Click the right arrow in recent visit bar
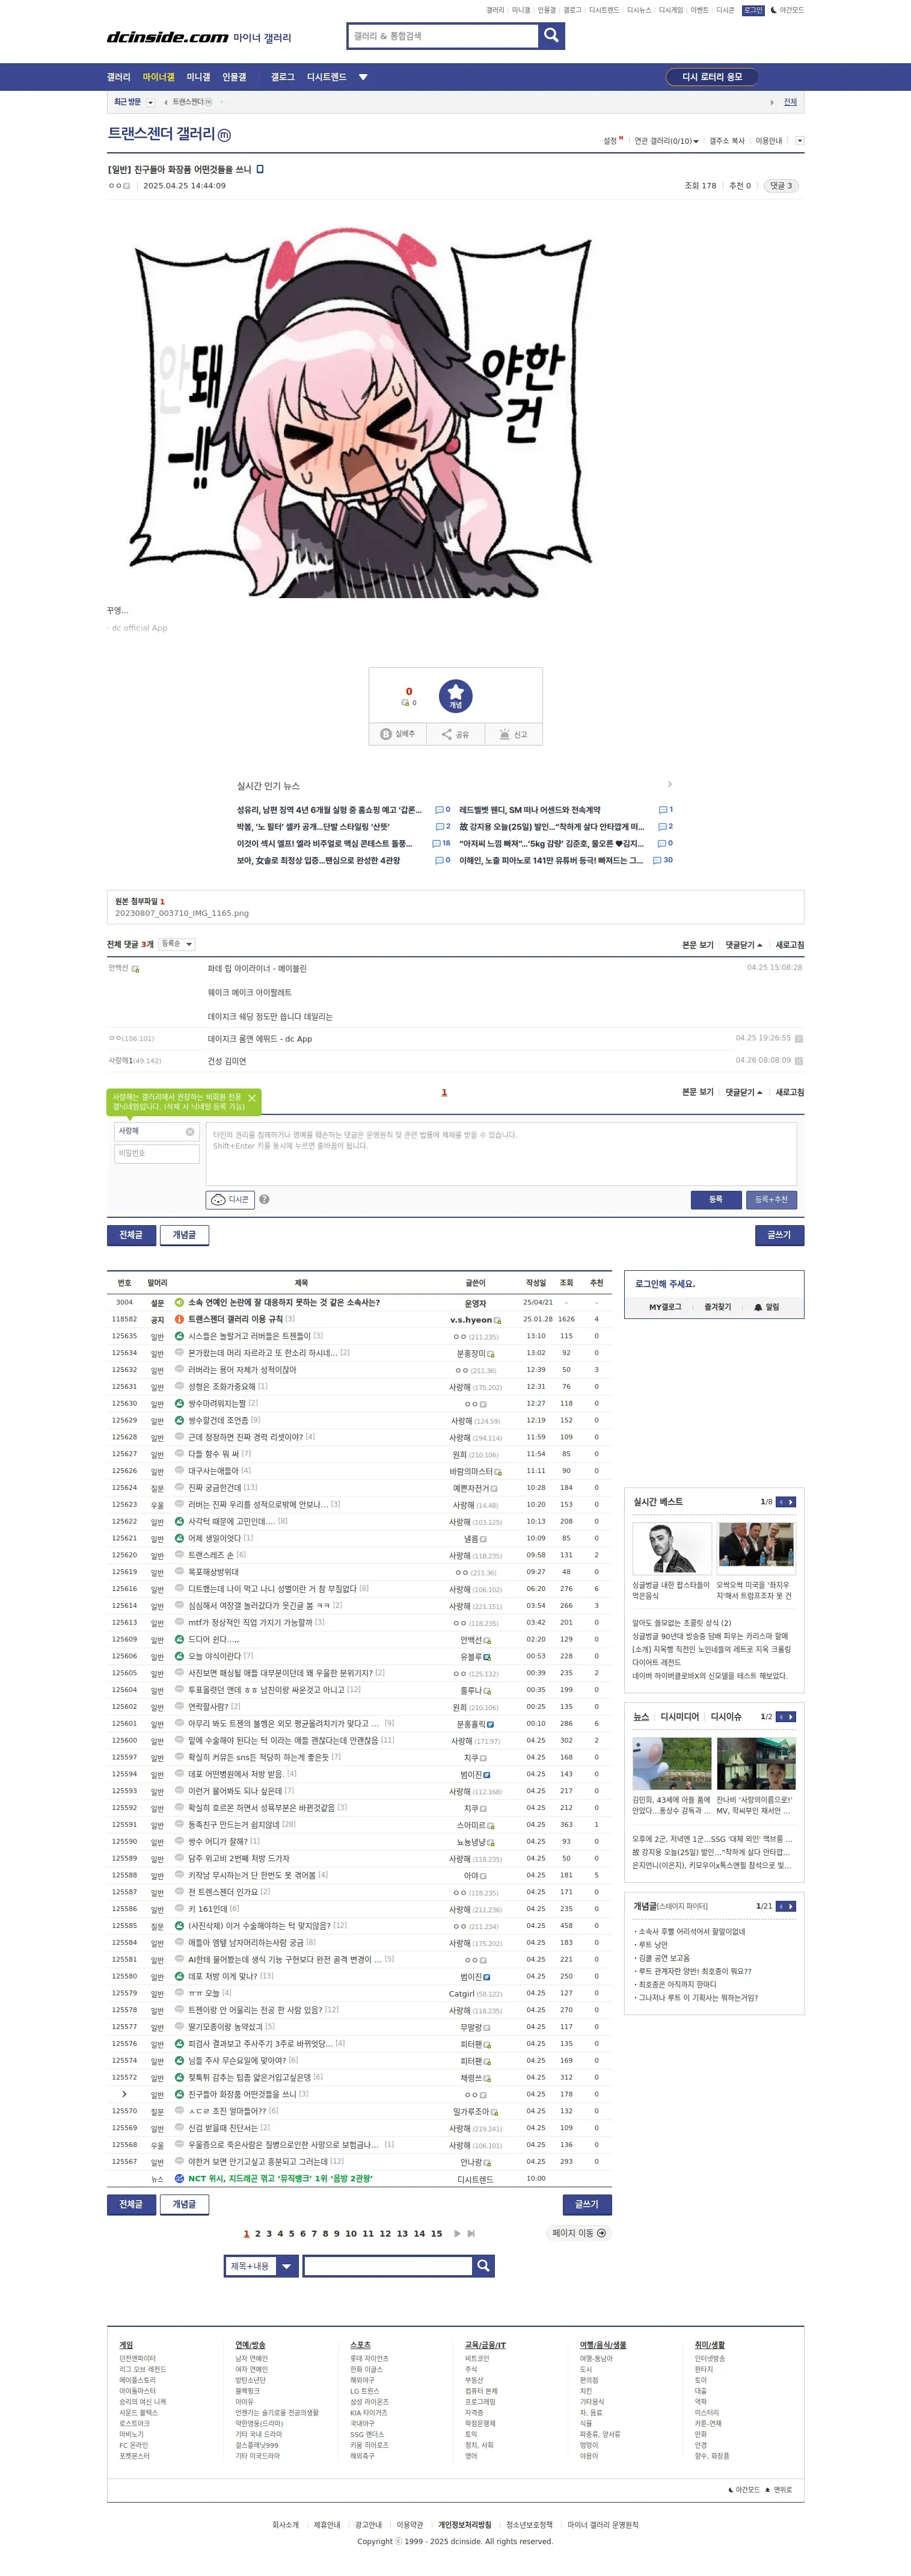Viewport: 911px width, 2576px height. coord(771,102)
